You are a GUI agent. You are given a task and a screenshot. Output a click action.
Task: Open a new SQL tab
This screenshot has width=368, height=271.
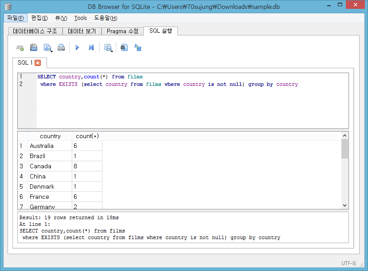(20, 48)
